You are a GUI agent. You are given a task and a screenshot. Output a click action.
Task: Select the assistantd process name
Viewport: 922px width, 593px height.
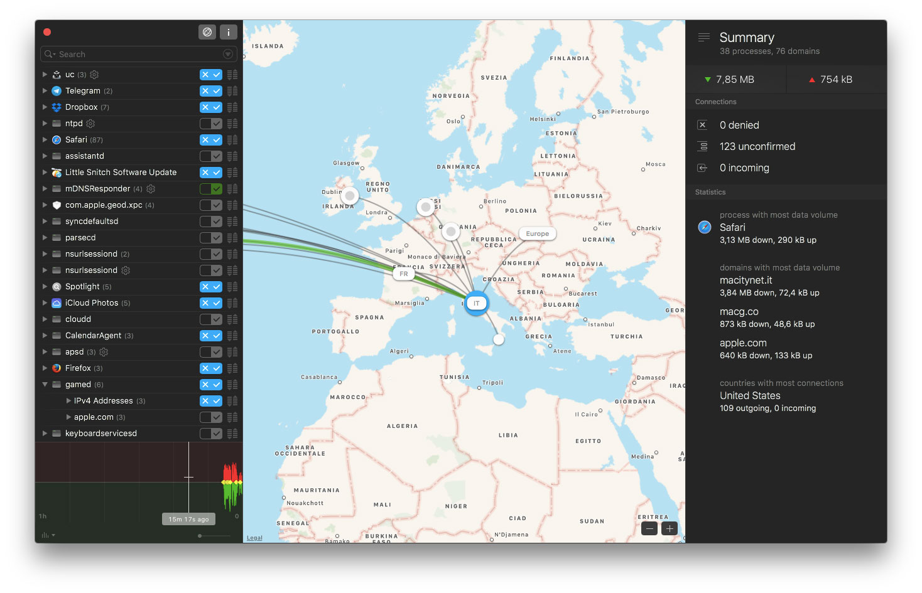click(x=85, y=156)
